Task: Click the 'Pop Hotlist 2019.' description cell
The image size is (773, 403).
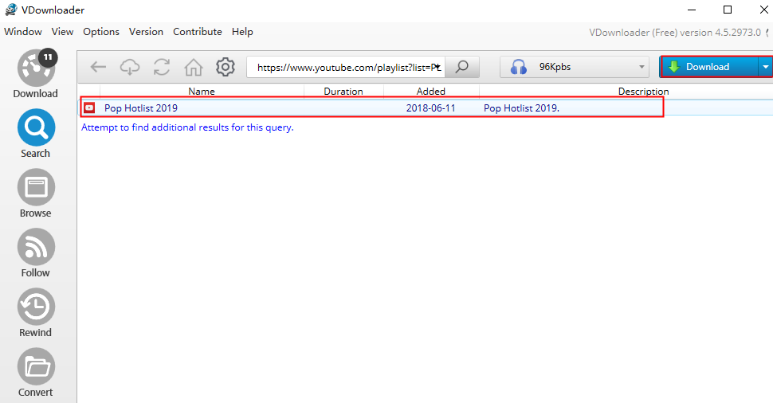Action: coord(522,108)
